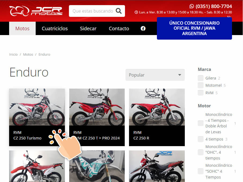Click the clock icon beside opening hours
Image resolution: width=243 pixels, height=182 pixels.
coord(136,12)
